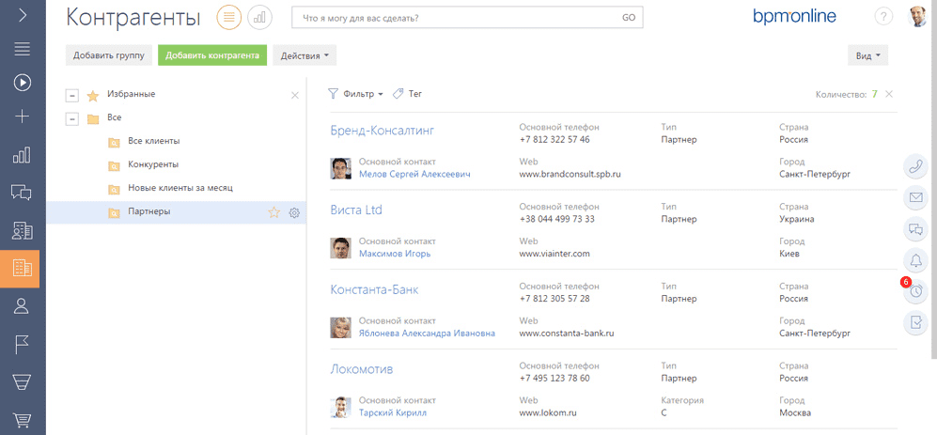The width and height of the screenshot is (937, 435).
Task: Switch to list view icon near title
Action: [x=229, y=18]
